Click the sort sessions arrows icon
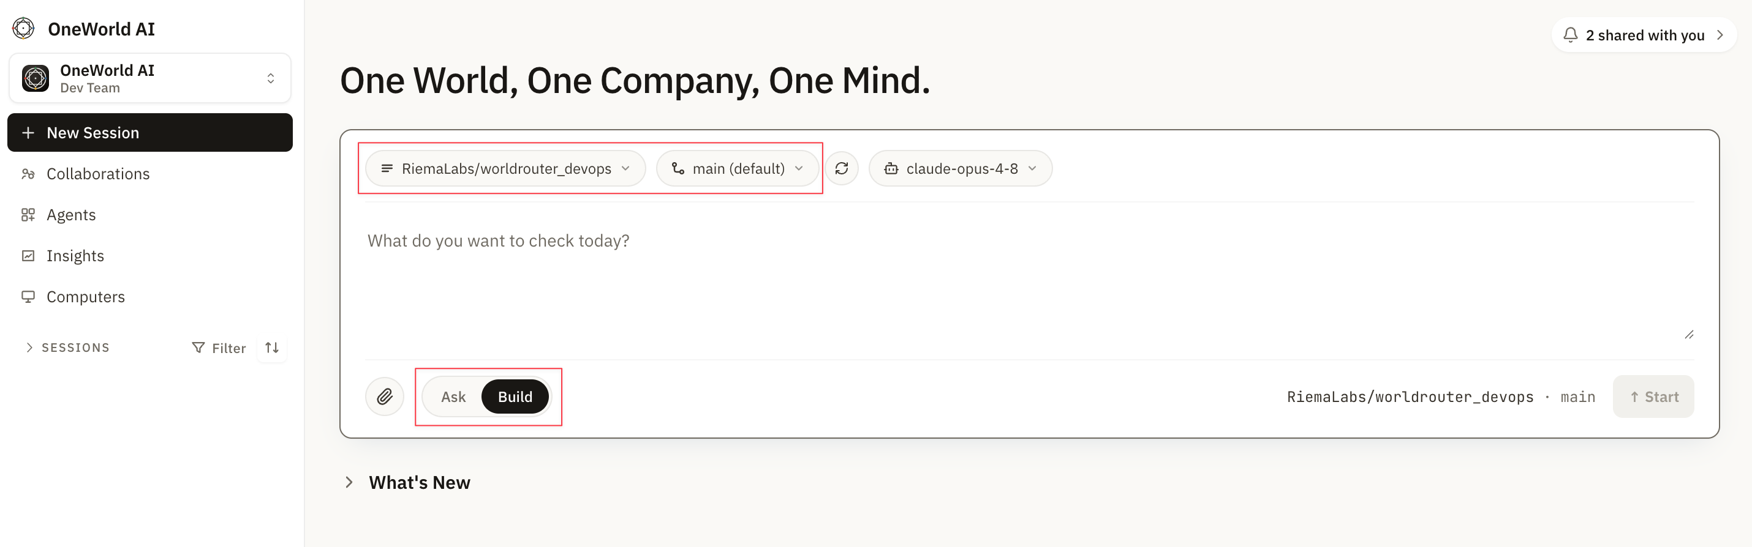The image size is (1752, 547). click(x=272, y=348)
